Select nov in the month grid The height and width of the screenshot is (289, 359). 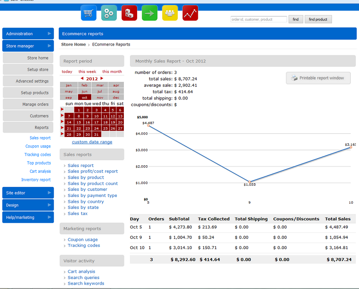coord(100,97)
